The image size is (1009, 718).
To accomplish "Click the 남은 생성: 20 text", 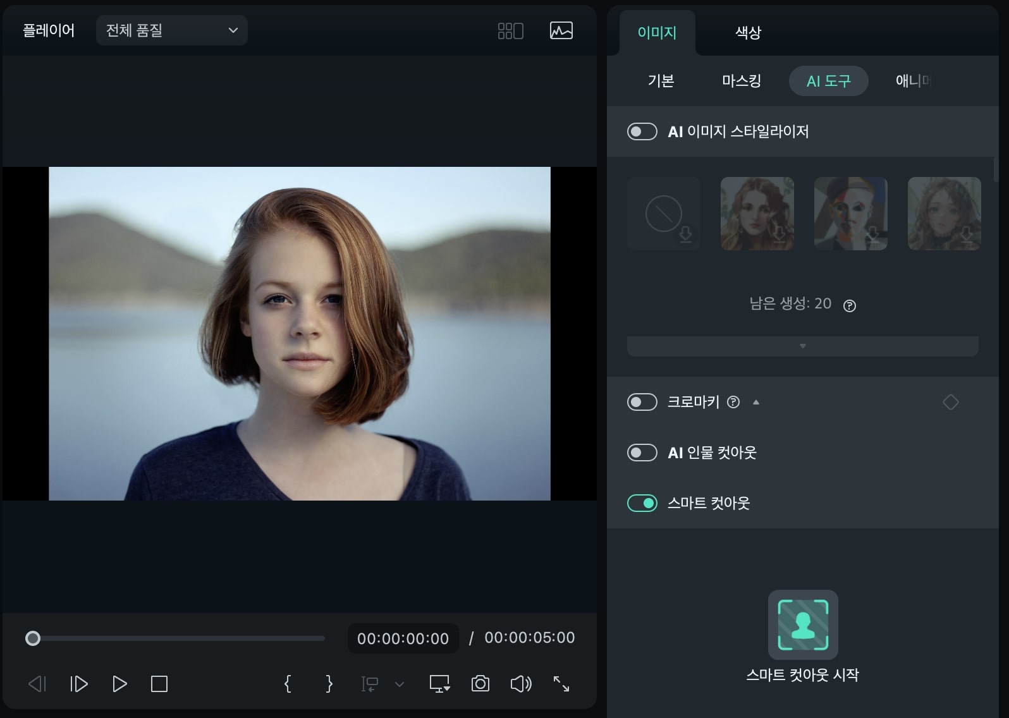I will click(x=790, y=303).
